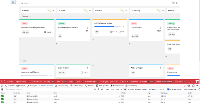200x107 pixels.
Task: Click the SW avatar on Adding images card
Action: pos(133,73)
